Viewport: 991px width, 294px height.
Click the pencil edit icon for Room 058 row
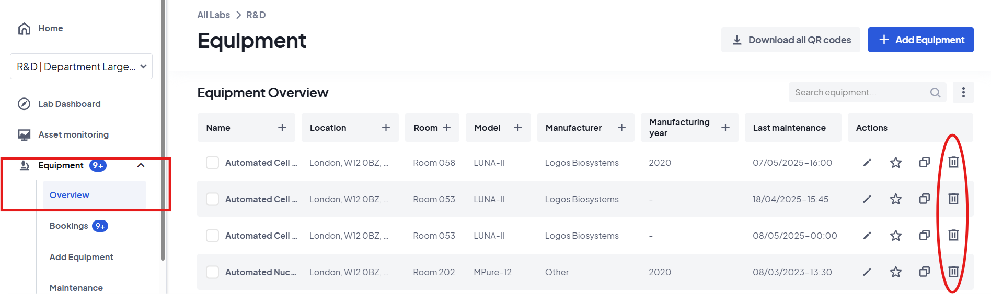pyautogui.click(x=867, y=163)
